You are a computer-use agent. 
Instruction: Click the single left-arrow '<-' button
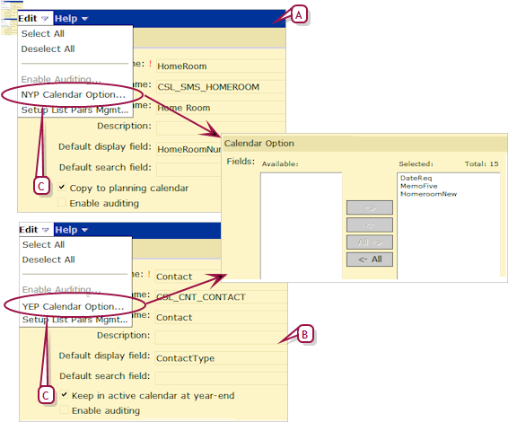click(369, 224)
